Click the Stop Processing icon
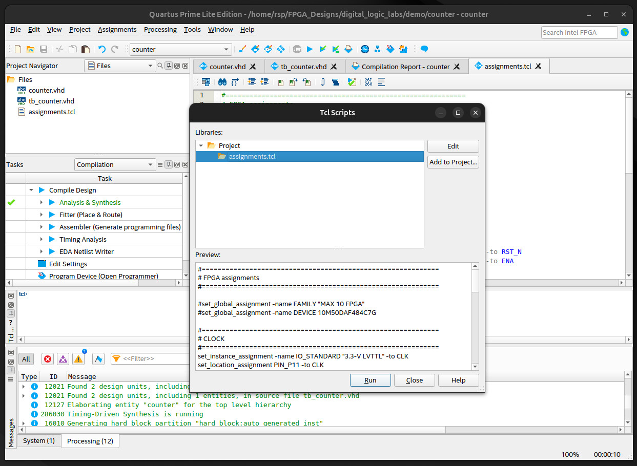This screenshot has height=466, width=637. [x=297, y=49]
